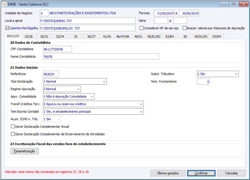250x180 pixels.
Task: Enable Considerar NF de serviço checkbox
Action: coord(141,28)
